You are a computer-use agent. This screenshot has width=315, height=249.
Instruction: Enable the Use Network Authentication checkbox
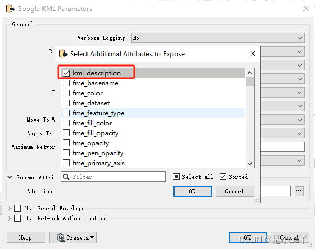click(17, 218)
